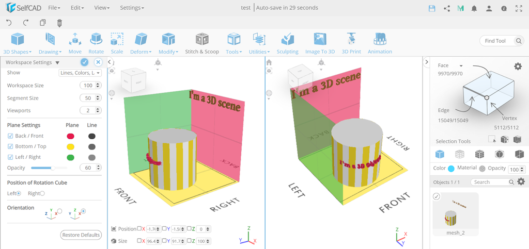This screenshot has height=249, width=529.
Task: Activate the Rotate tool
Action: pyautogui.click(x=96, y=43)
